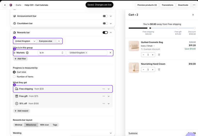Screen dimensions: 198x136
Task: Click Preview products (2) button
Action: [147, 5]
